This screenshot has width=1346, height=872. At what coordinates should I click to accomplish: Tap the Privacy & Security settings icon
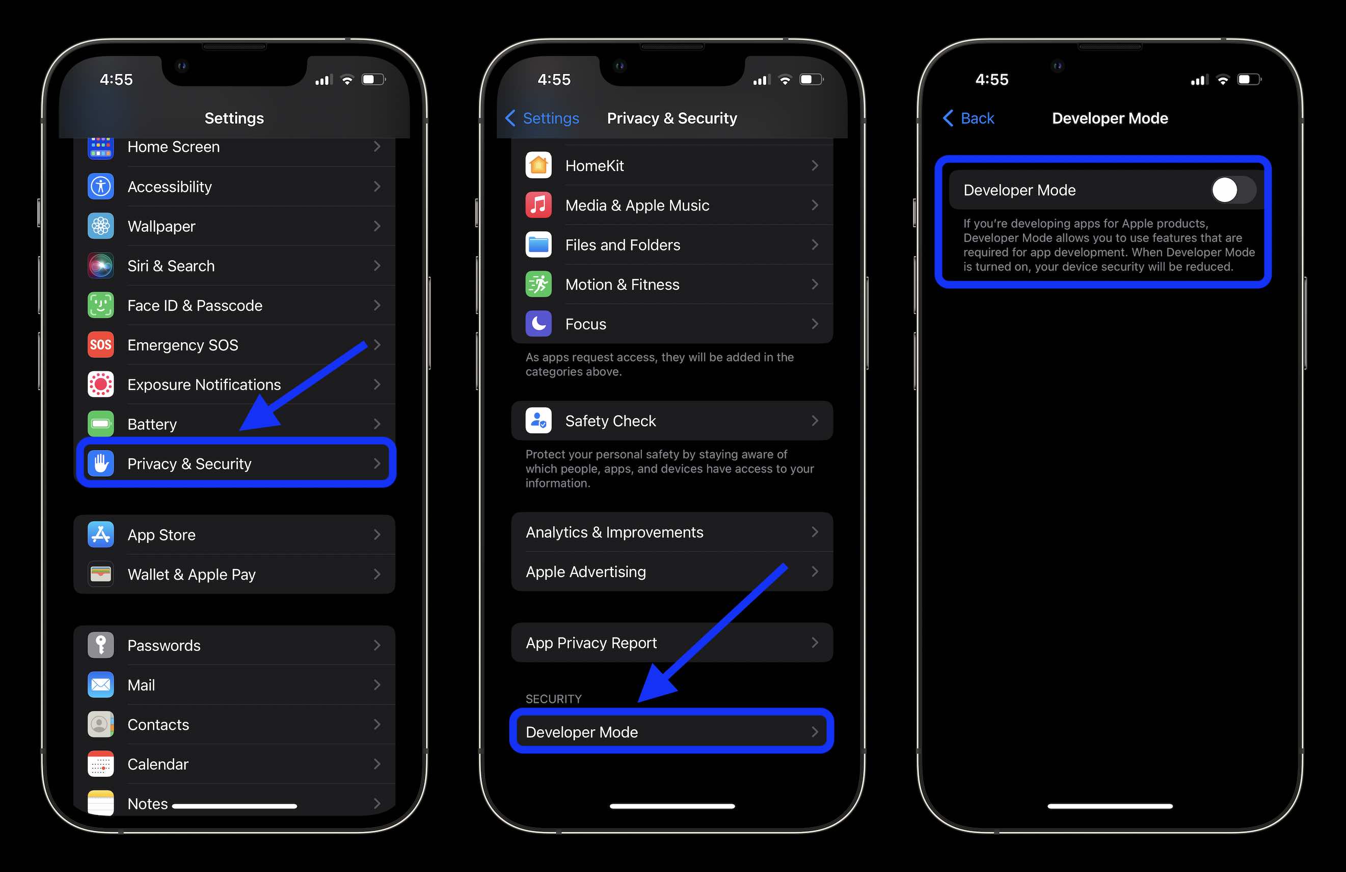tap(104, 463)
